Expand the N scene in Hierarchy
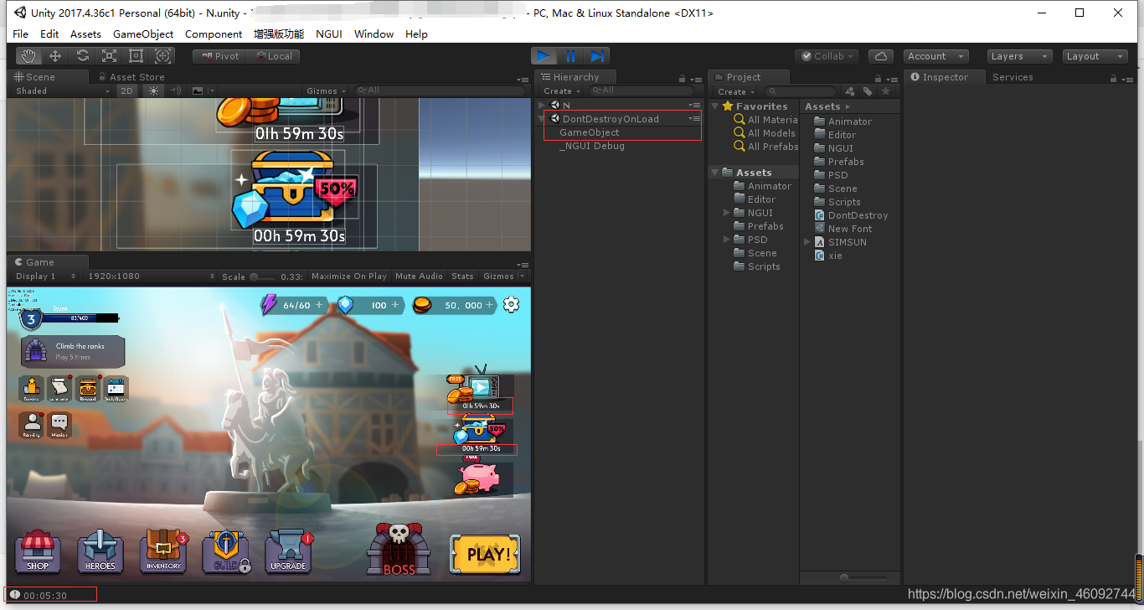Viewport: 1144px width, 610px height. [543, 105]
